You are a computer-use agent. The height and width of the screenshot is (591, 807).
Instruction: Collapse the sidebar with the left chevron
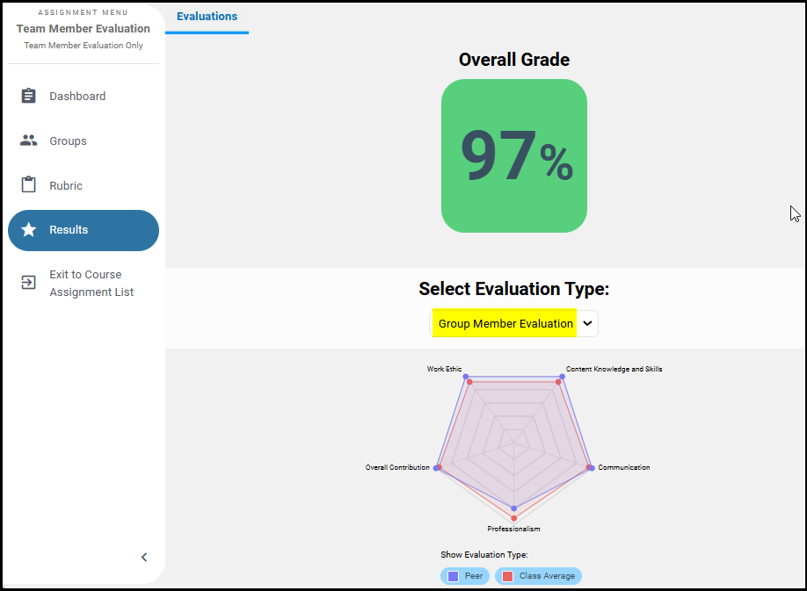tap(144, 557)
